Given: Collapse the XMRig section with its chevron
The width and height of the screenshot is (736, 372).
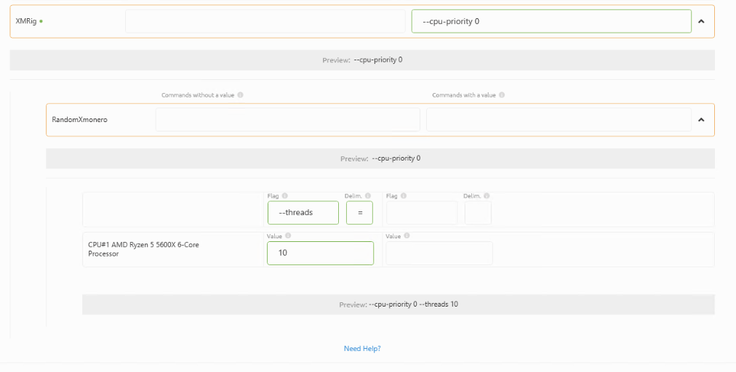Looking at the screenshot, I should pyautogui.click(x=701, y=21).
